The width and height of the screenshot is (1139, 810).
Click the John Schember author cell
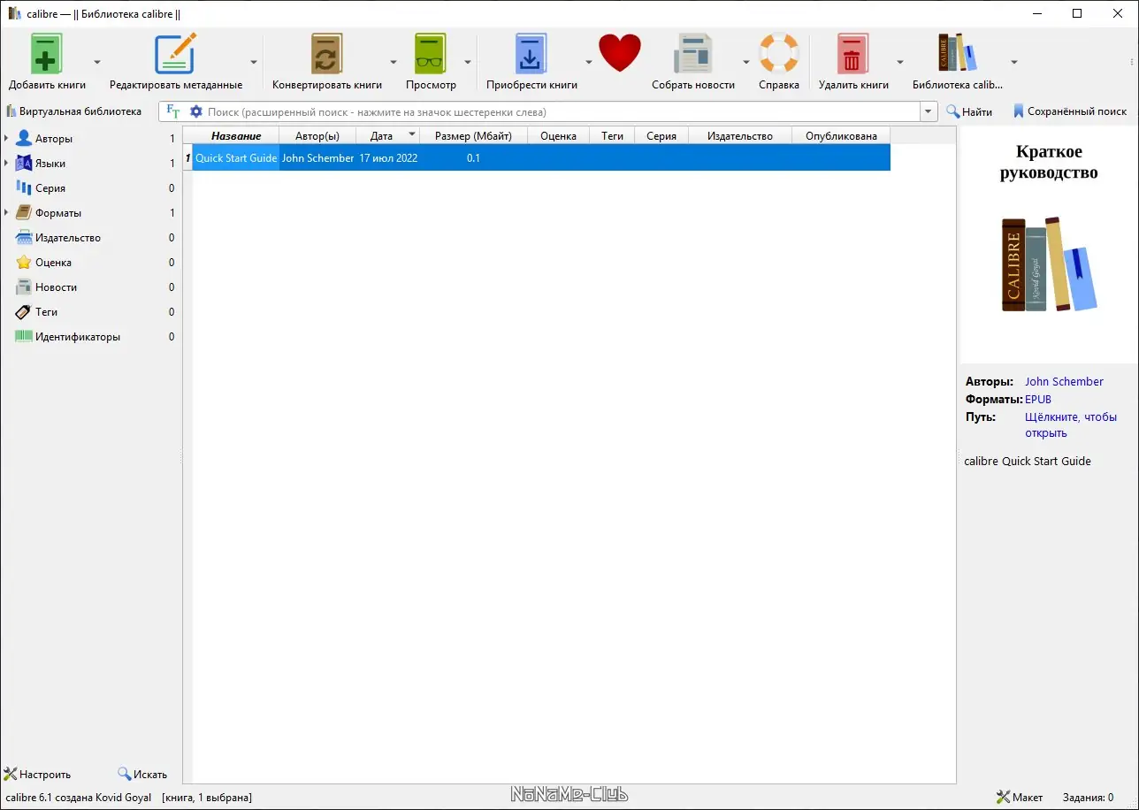317,157
